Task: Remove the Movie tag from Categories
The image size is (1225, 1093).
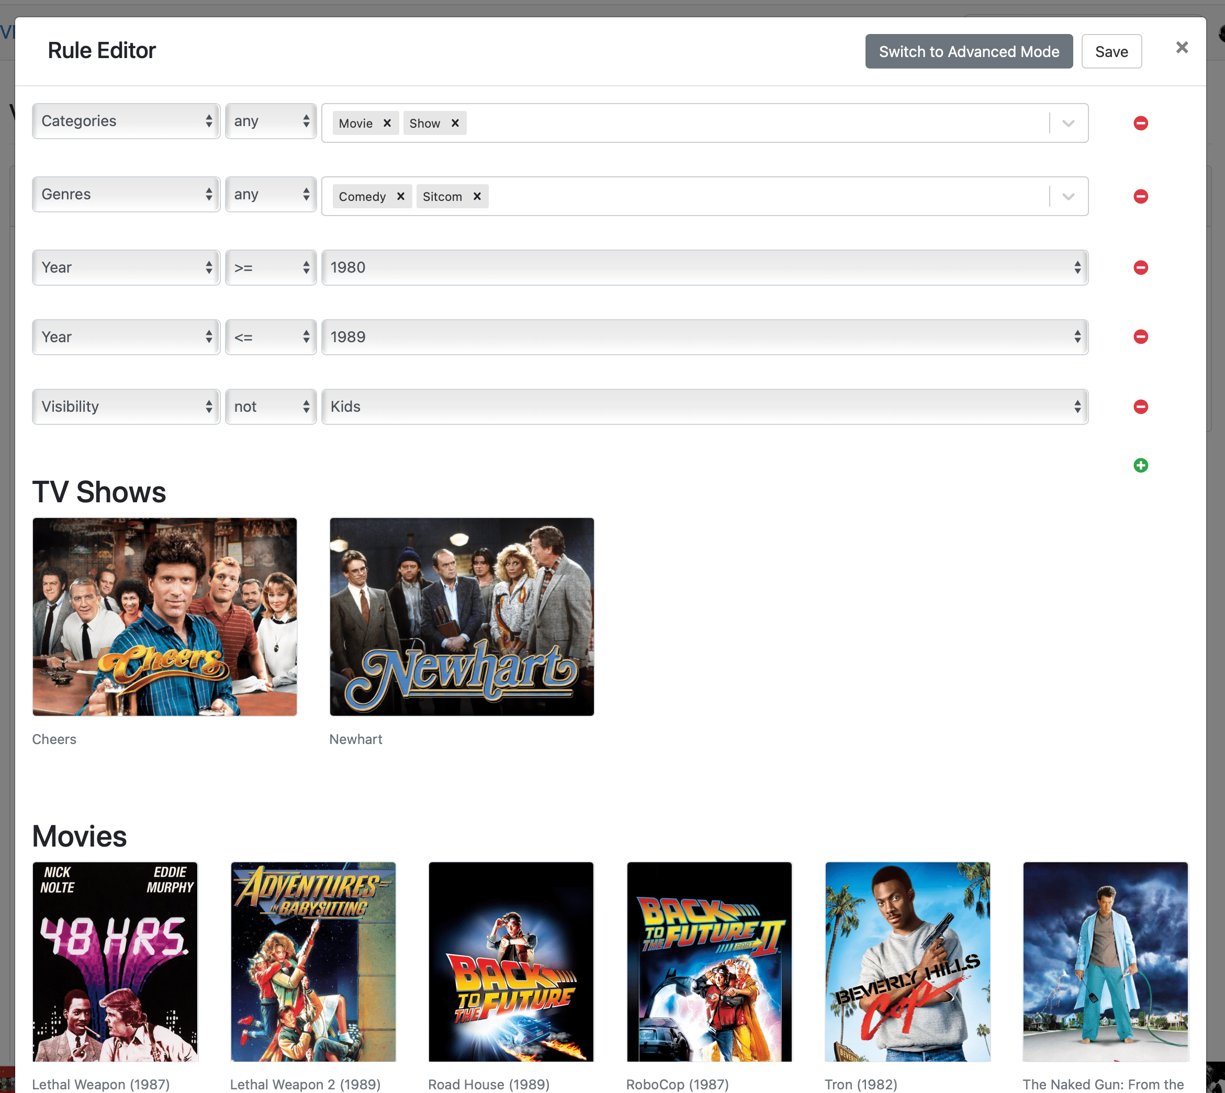Action: pos(388,123)
